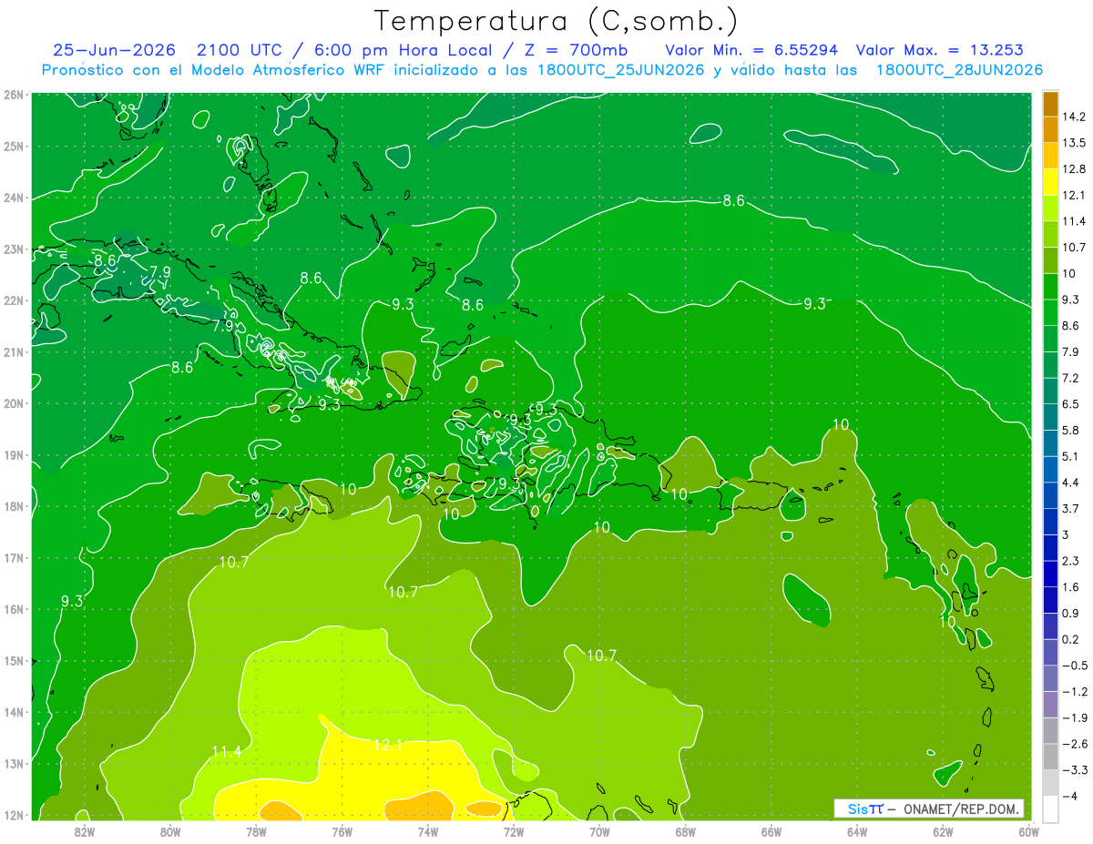Screen dimensions: 1093x844
Task: Click the '20N' latitude label
Action: coord(14,403)
